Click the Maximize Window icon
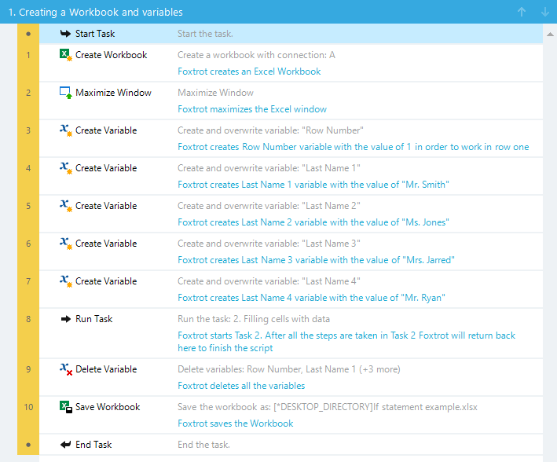The width and height of the screenshot is (557, 462). tap(66, 93)
